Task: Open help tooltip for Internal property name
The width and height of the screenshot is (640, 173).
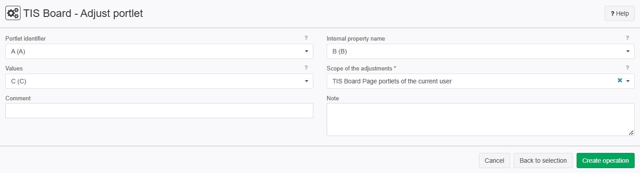Action: tap(628, 38)
